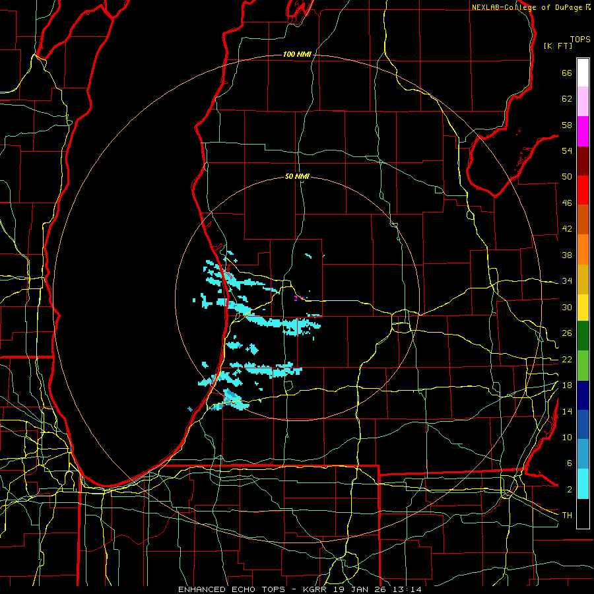This screenshot has width=594, height=594.
Task: Click the 46 legend value
Action: coord(567,203)
